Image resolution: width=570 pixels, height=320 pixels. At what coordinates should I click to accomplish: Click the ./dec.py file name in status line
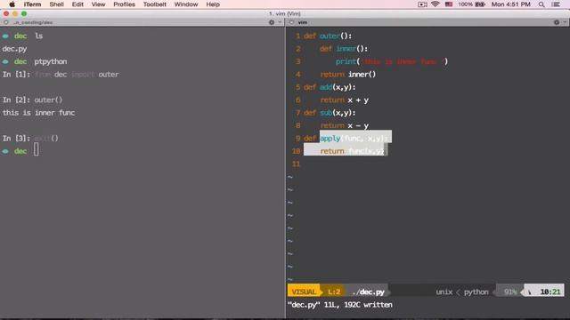(x=368, y=292)
